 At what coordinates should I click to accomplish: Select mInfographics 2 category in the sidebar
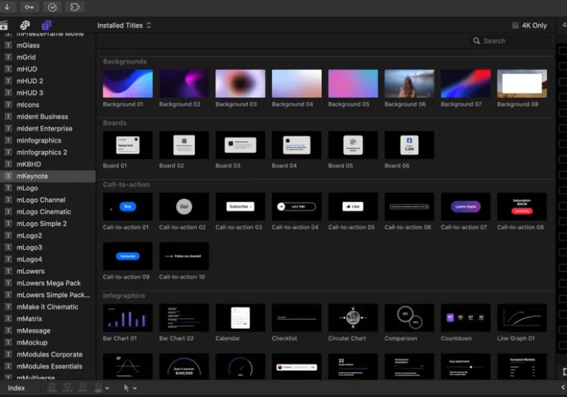click(x=41, y=152)
